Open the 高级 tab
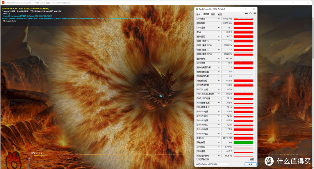Screen dimensions: 314x169 pos(213,15)
